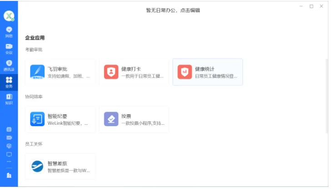Viewport: 332px width, 191px height.
Task: Click the 智慧差旅 airplane icon
Action: pyautogui.click(x=37, y=167)
